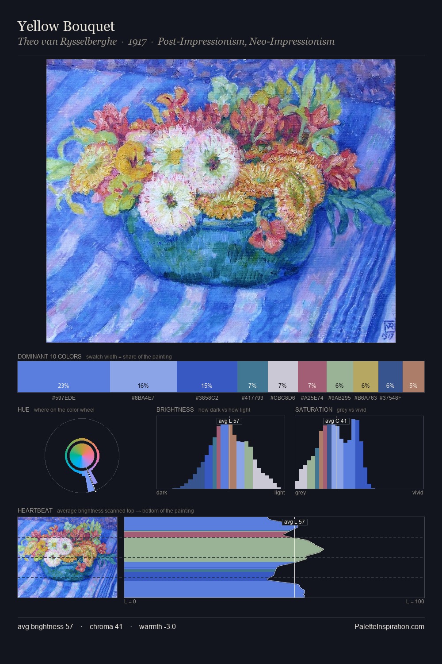The image size is (442, 664).
Task: Click the 'Yellow Bouquet' title
Action: [66, 26]
